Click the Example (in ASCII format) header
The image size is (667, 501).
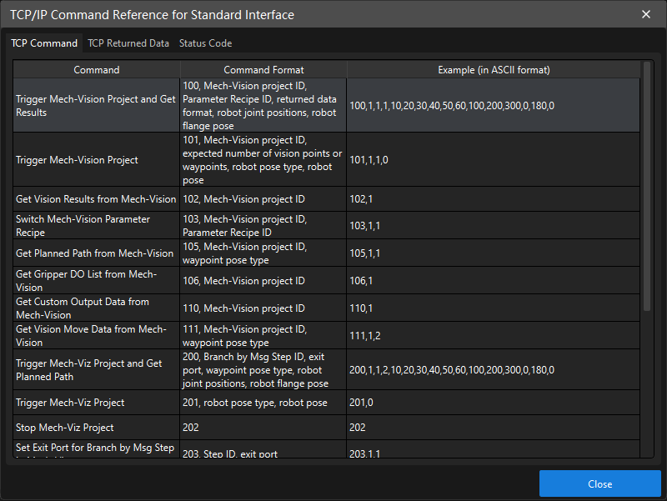pos(494,70)
